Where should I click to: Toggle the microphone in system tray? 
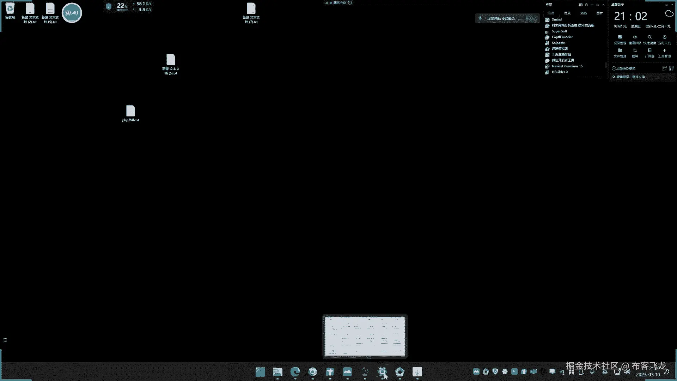point(592,372)
